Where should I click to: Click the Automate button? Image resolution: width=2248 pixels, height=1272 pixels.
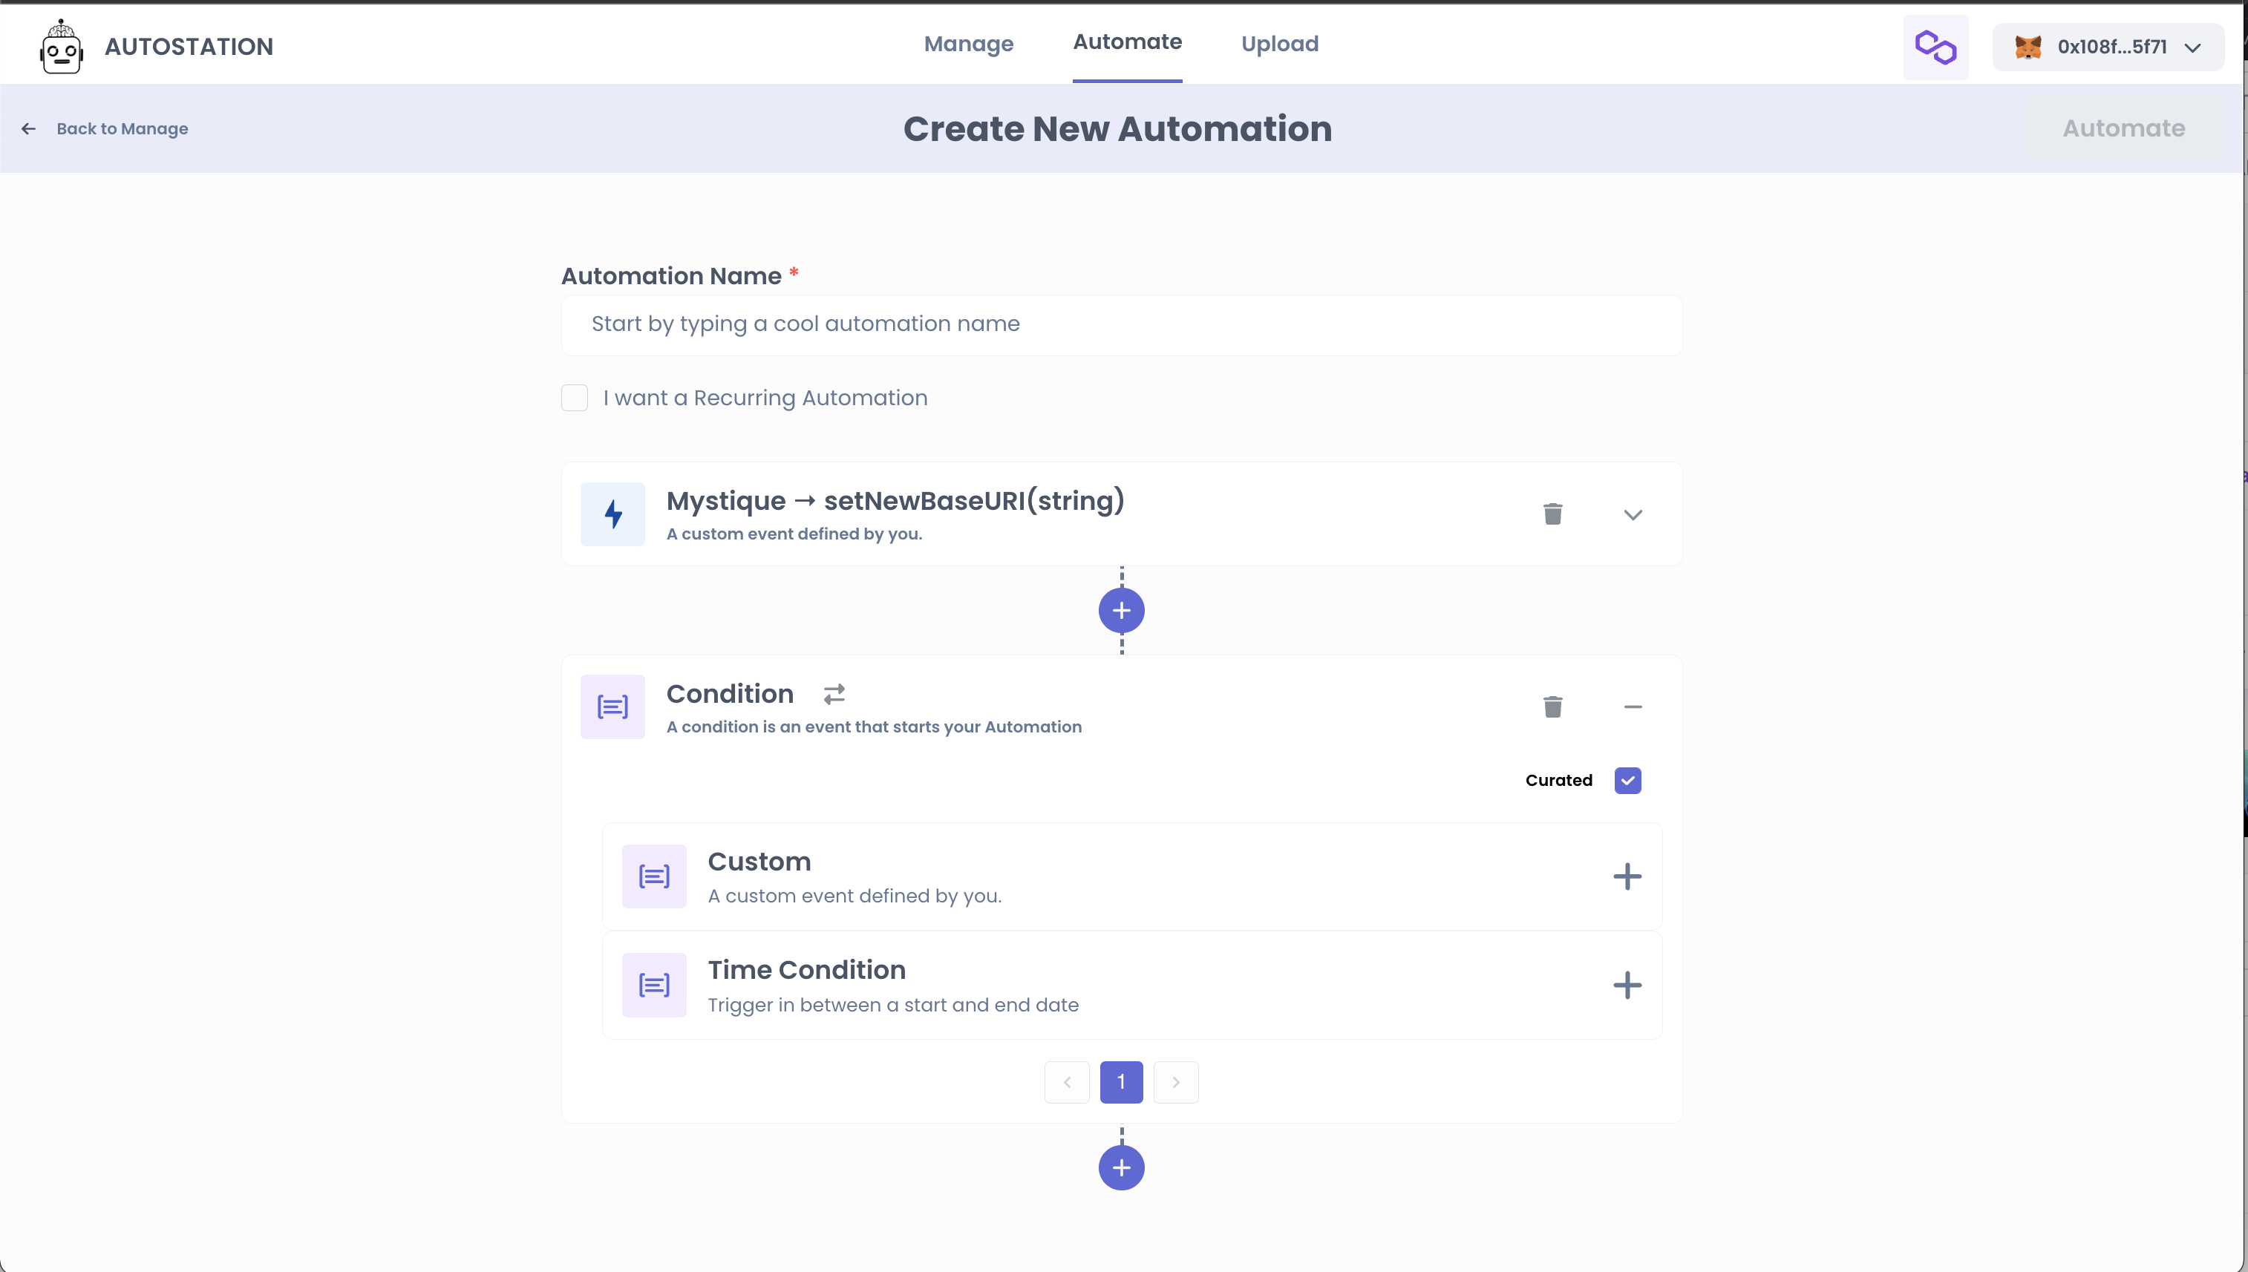(x=2124, y=128)
